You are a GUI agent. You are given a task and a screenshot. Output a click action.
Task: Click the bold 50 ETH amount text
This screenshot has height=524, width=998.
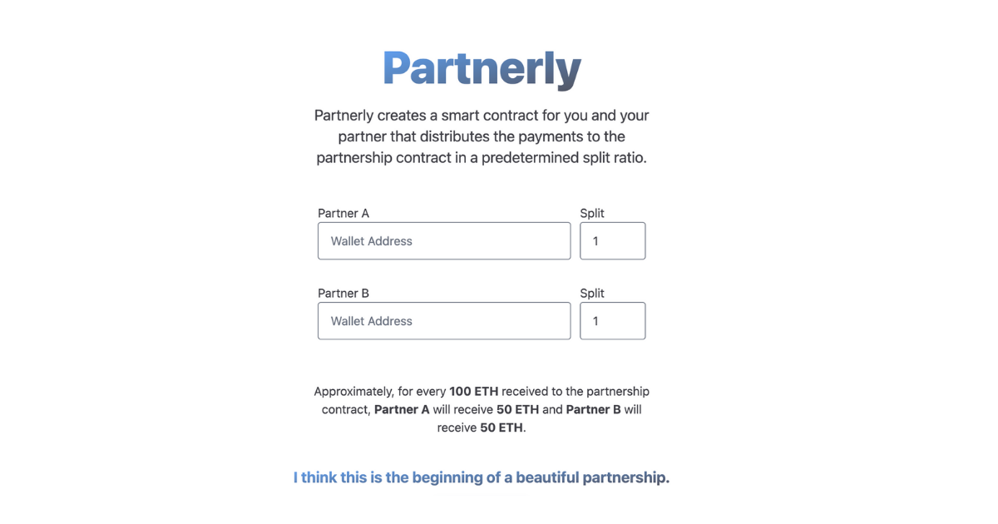[518, 409]
